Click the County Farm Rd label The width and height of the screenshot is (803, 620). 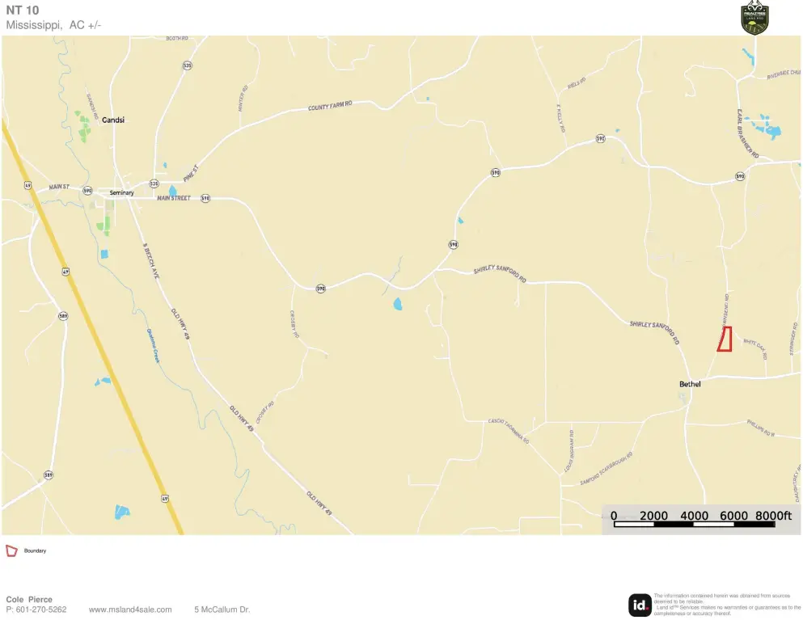tap(330, 106)
